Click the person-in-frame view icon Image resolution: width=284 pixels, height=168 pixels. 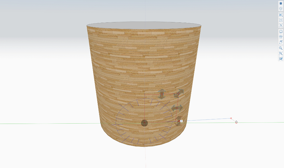tap(281, 25)
